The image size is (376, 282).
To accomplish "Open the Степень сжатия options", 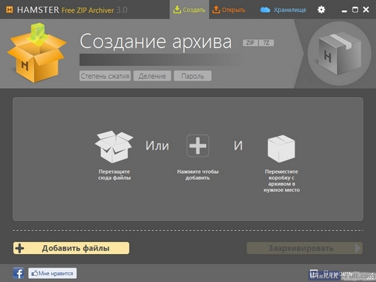I will coord(105,76).
